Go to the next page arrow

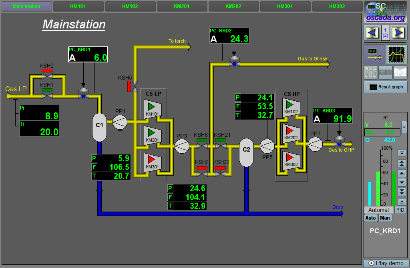coord(399,32)
